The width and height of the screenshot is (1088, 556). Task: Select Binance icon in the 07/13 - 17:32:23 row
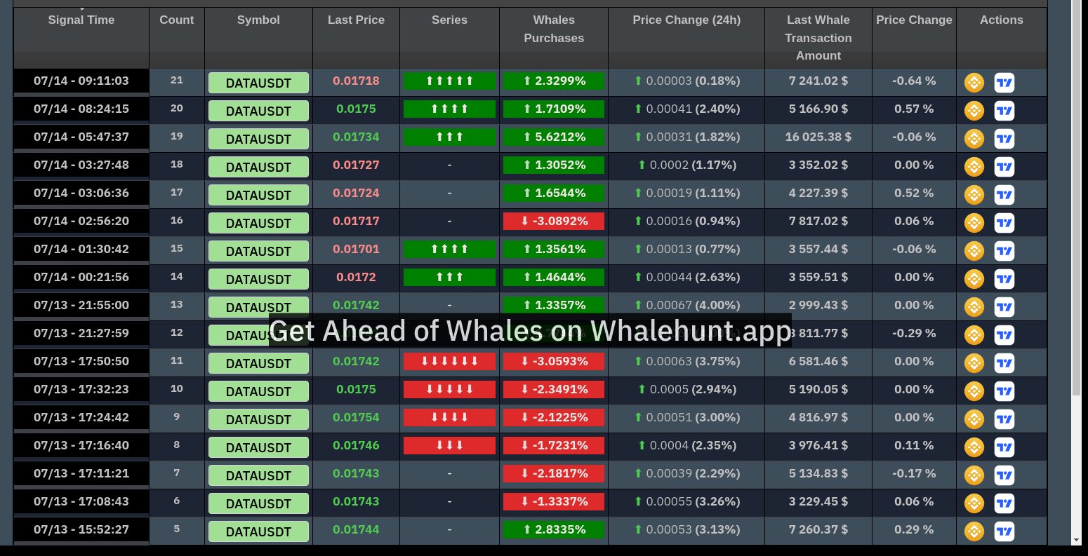[974, 391]
